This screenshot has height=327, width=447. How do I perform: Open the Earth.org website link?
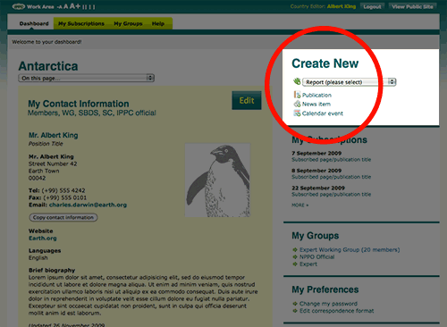(43, 239)
